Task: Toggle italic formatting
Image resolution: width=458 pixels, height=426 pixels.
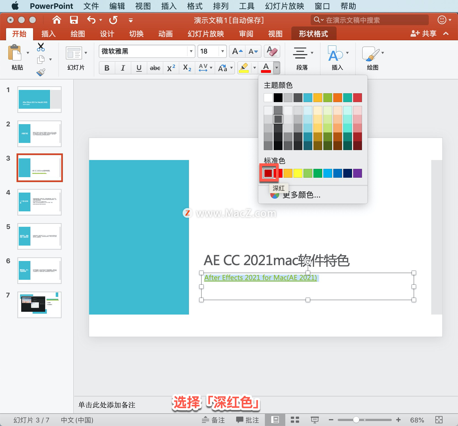Action: 123,68
